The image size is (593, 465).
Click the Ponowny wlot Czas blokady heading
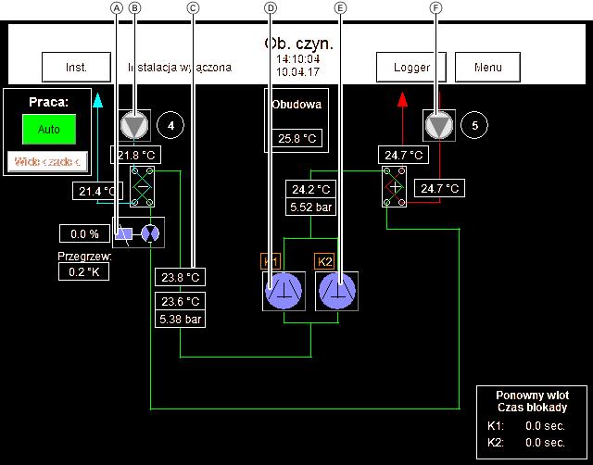(x=532, y=401)
